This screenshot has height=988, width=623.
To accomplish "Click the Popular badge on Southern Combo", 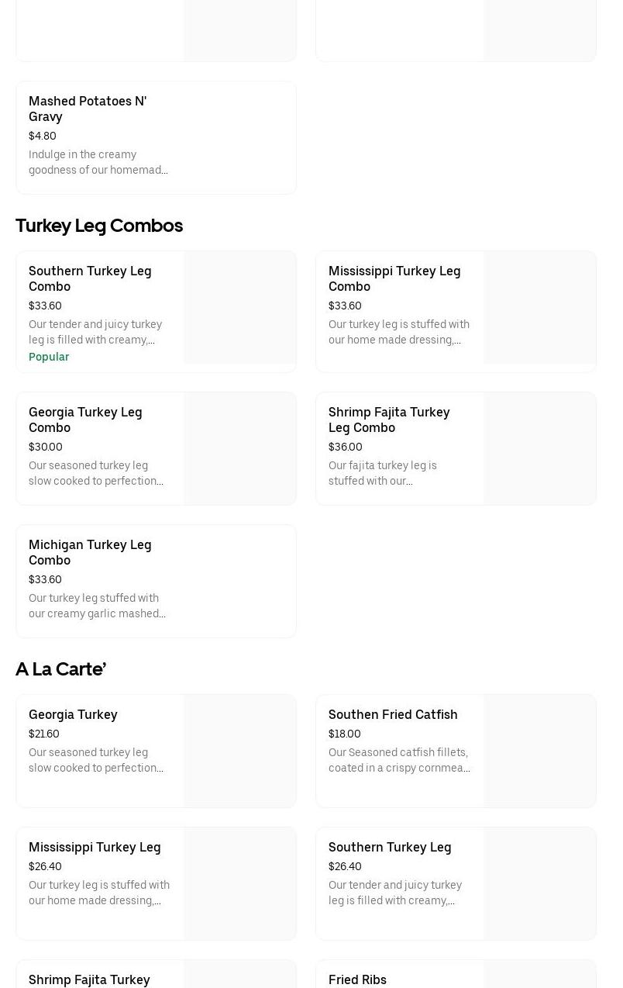I will [49, 357].
